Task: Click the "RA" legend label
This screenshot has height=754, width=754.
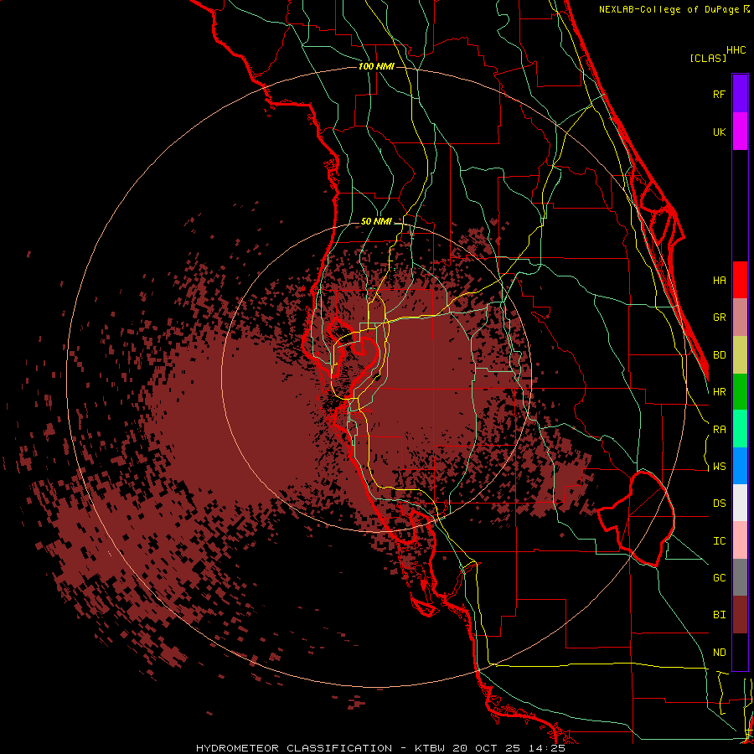Action: [719, 430]
